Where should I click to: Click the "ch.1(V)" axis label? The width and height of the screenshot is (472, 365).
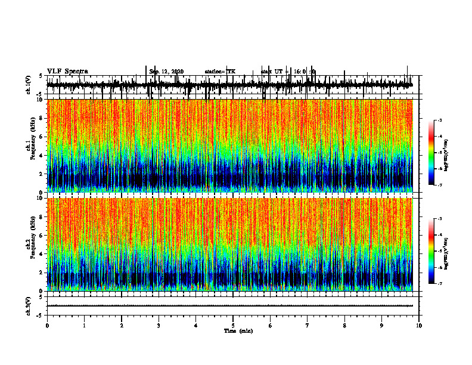point(29,85)
